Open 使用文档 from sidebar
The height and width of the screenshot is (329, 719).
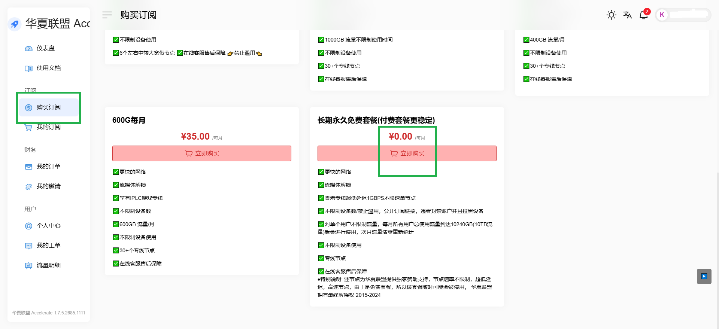pyautogui.click(x=48, y=68)
